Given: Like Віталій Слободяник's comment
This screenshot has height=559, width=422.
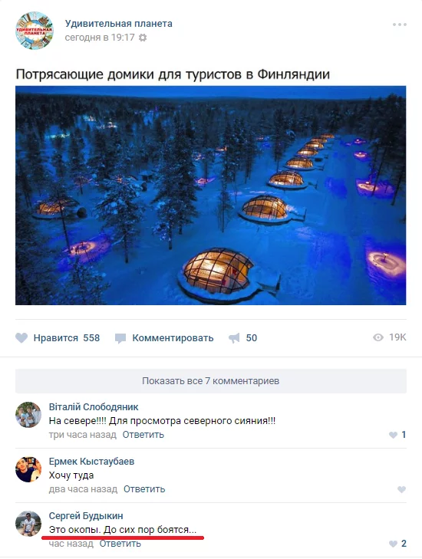Looking at the screenshot, I should tap(393, 435).
